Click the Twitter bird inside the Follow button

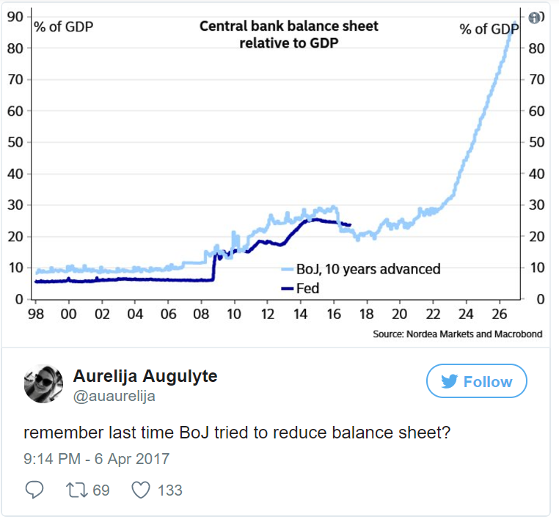(449, 382)
